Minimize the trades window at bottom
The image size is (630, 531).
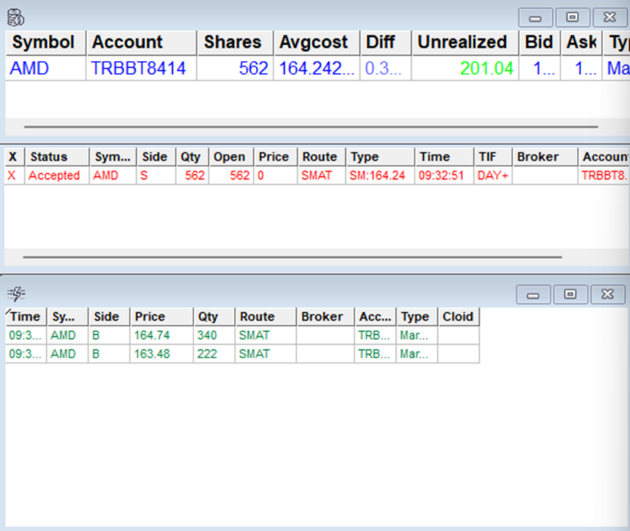pyautogui.click(x=533, y=295)
